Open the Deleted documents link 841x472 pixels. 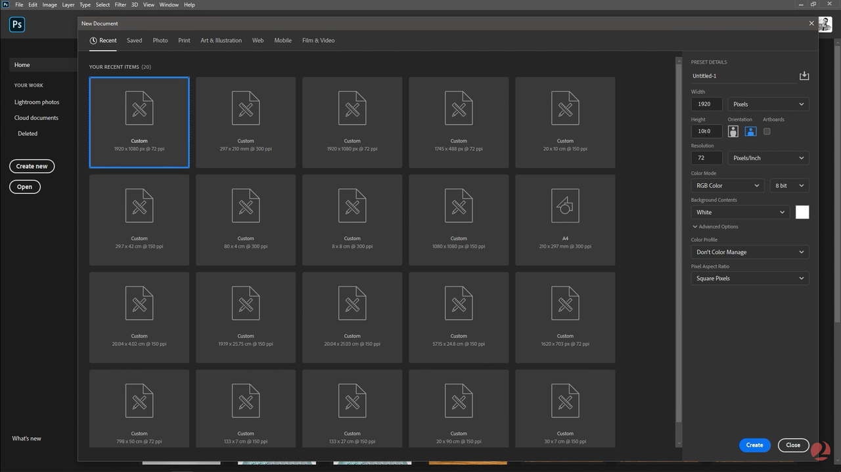click(x=28, y=133)
